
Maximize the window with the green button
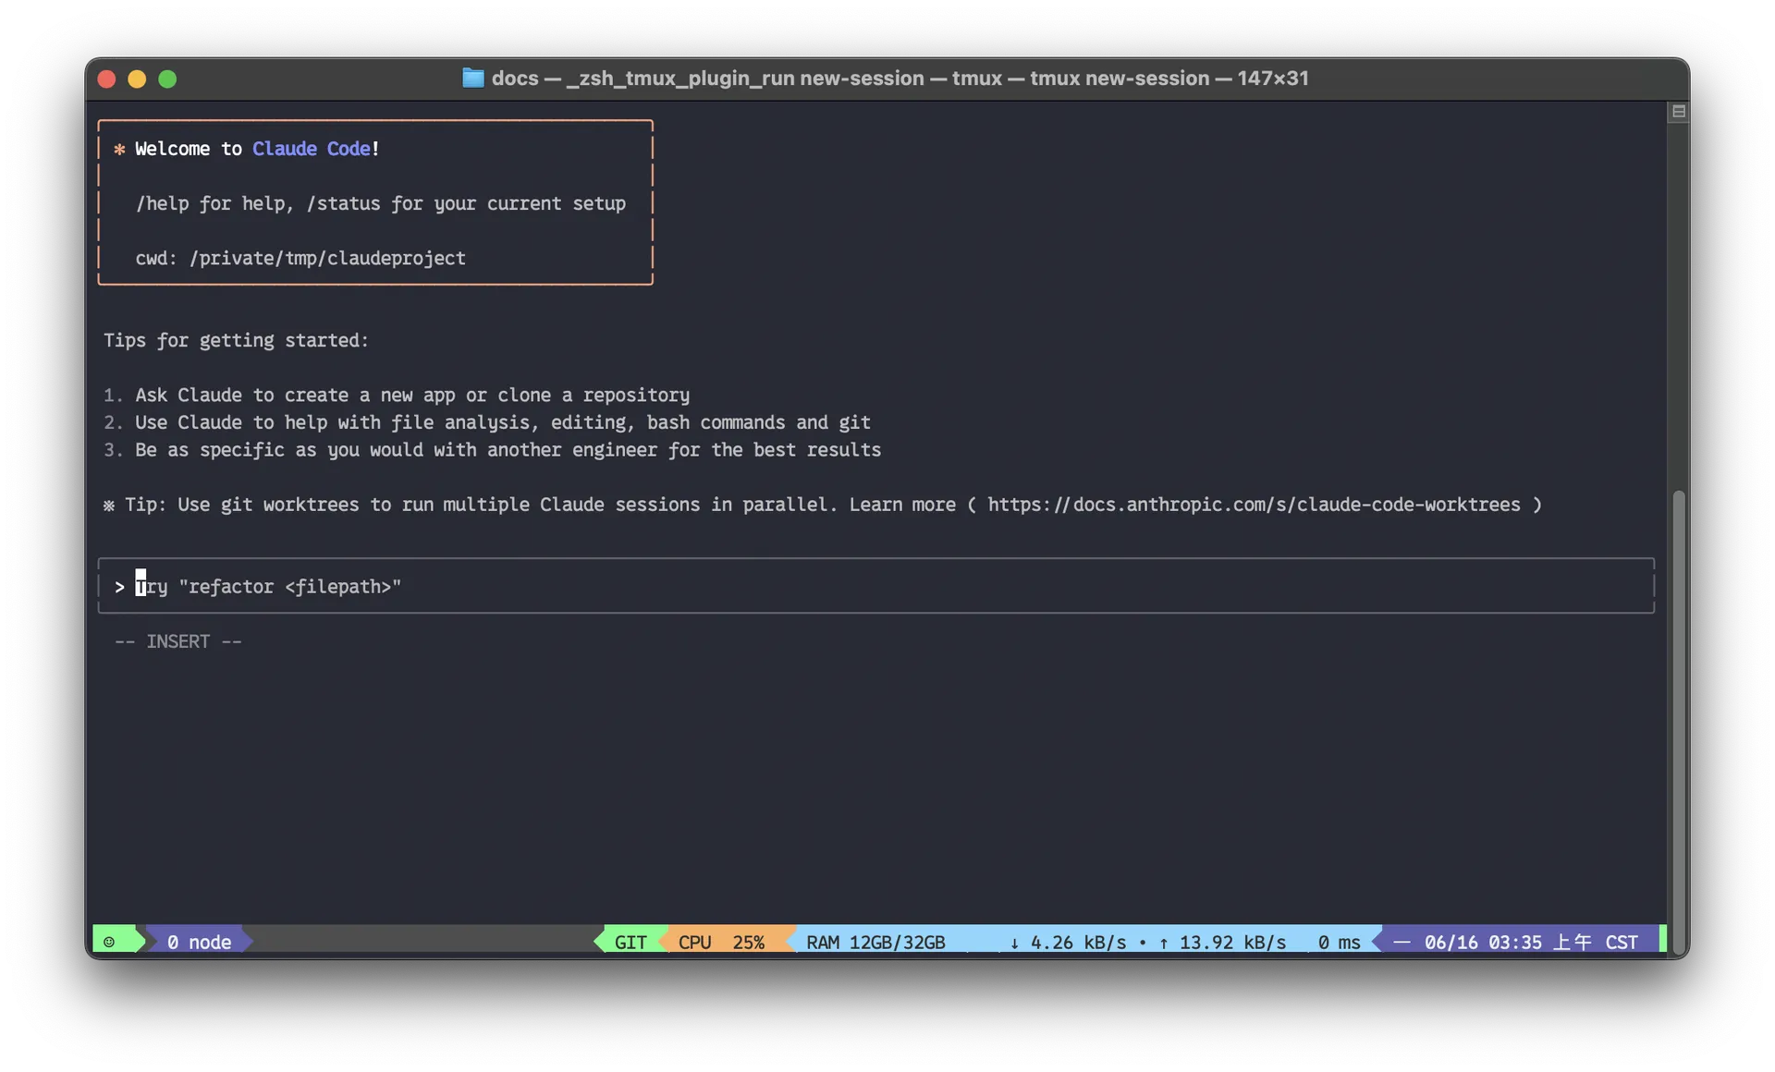pos(167,79)
